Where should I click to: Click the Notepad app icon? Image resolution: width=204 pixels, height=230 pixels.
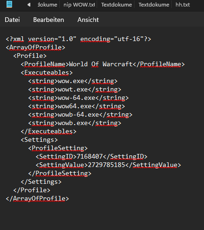[x=9, y=4]
